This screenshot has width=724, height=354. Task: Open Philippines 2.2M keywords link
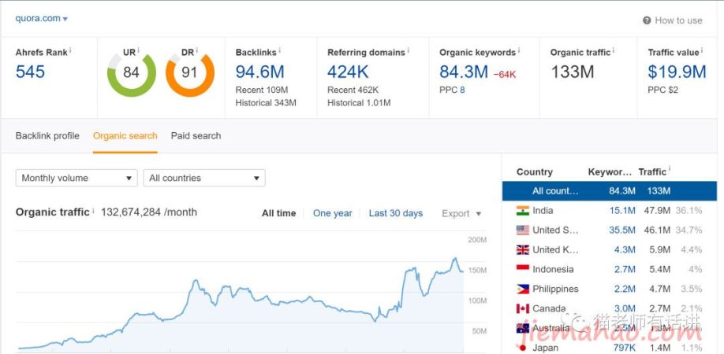(x=625, y=289)
